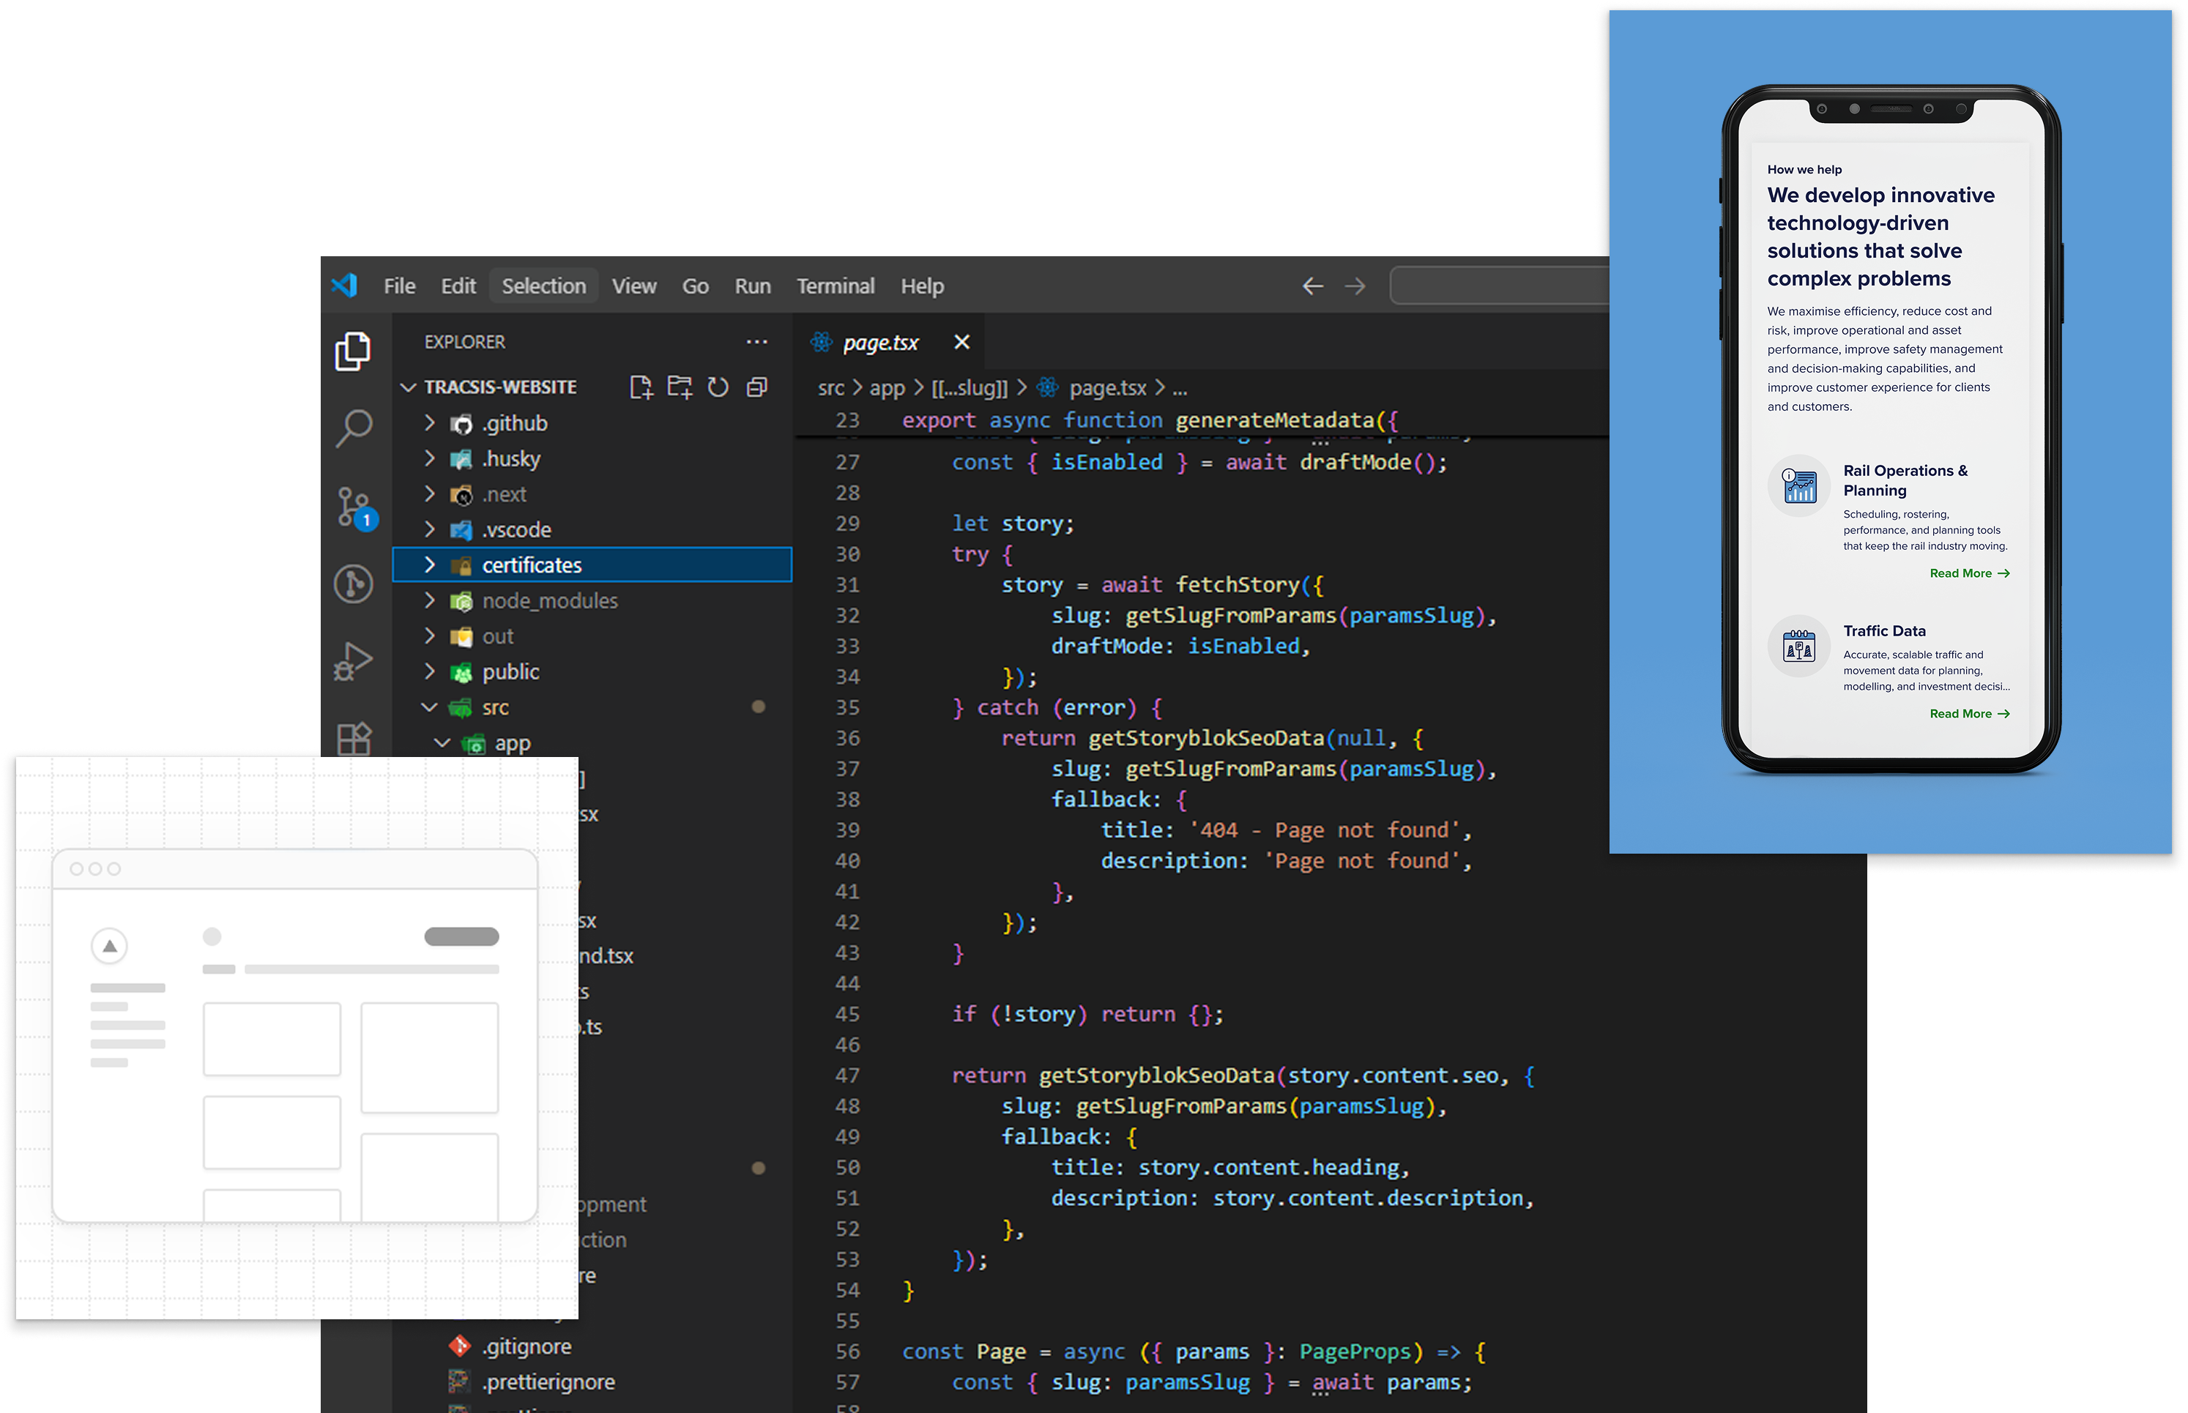Open the Run and Debug view
Screen dimensions: 2188x1413
pyautogui.click(x=352, y=660)
